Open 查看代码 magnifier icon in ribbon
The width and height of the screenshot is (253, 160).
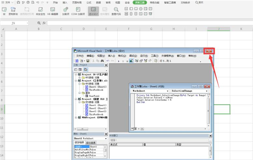pyautogui.click(x=116, y=10)
